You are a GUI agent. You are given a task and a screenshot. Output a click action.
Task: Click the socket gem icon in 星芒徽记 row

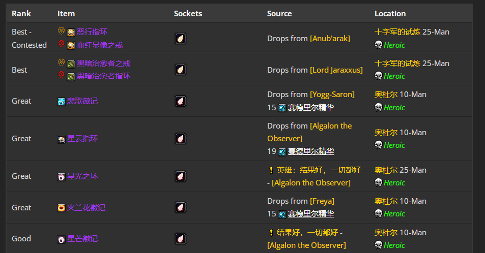(180, 239)
